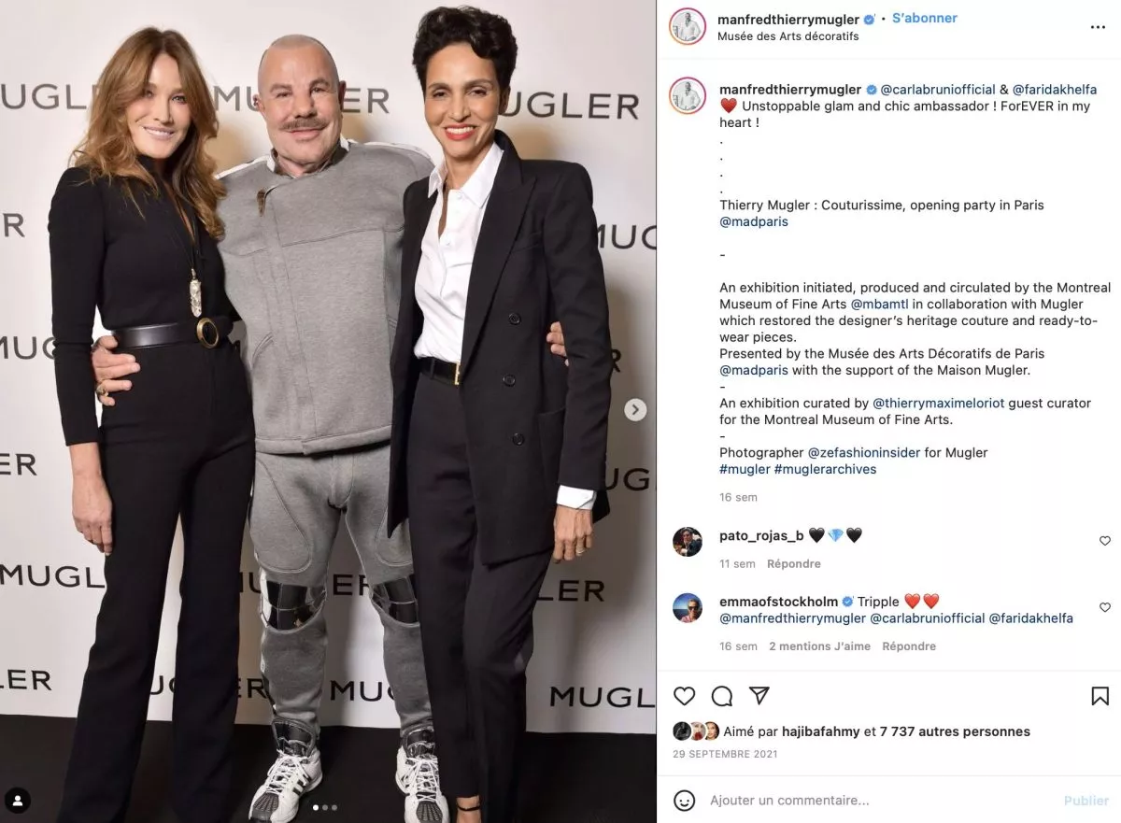Open emmaofstockholm's avatar
1121x823 pixels.
coord(688,607)
